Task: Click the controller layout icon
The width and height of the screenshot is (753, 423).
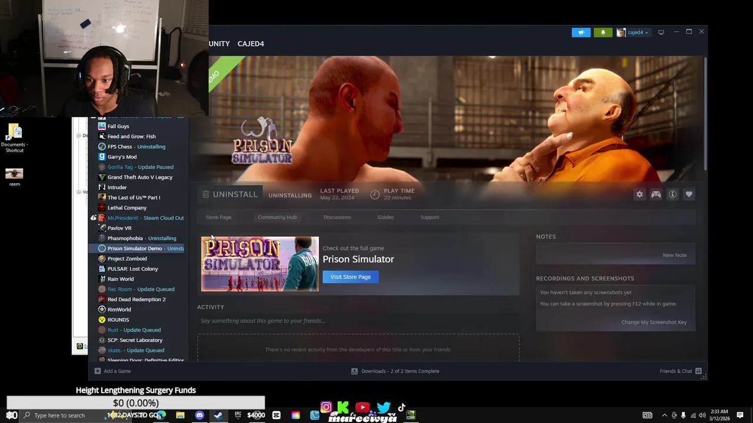Action: [656, 194]
